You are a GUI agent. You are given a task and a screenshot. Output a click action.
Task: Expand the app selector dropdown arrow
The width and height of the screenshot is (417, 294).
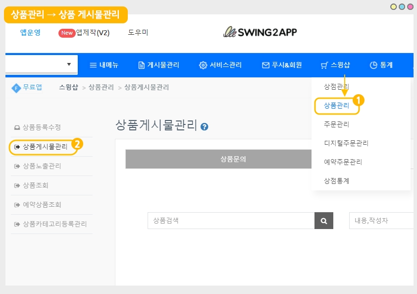(69, 64)
